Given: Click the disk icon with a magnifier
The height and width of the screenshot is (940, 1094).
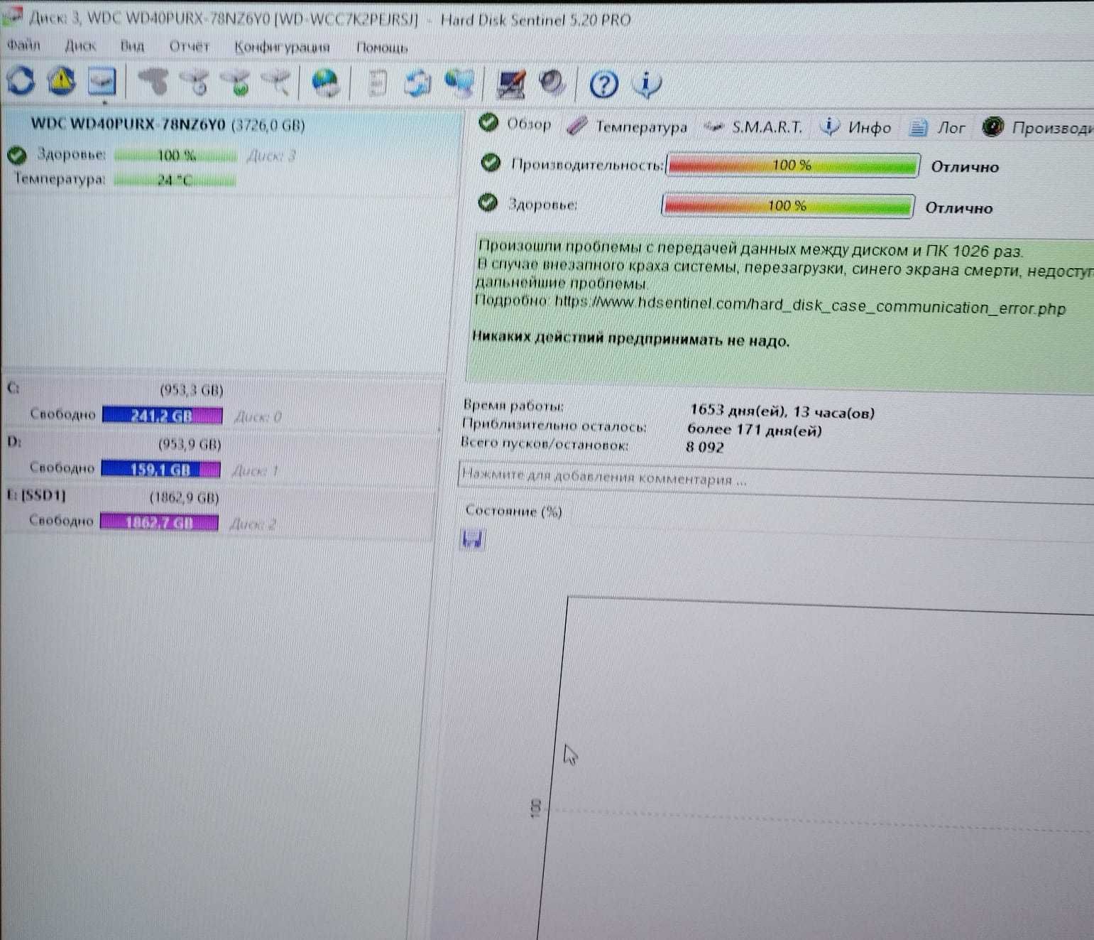Looking at the screenshot, I should click(x=277, y=82).
